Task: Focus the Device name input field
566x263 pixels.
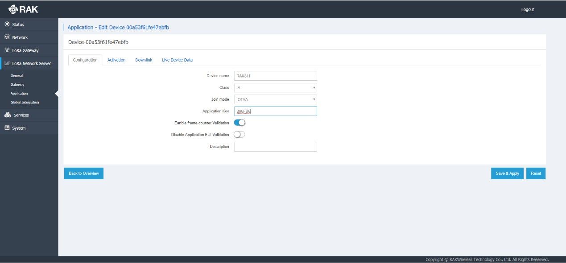Action: tap(276, 76)
